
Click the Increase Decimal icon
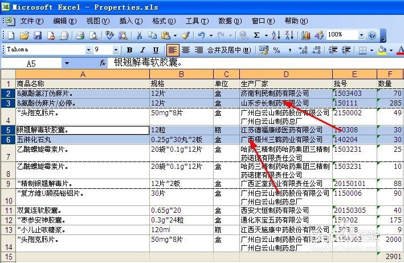coord(303,50)
